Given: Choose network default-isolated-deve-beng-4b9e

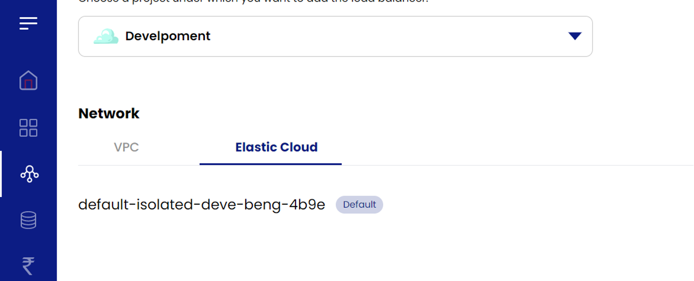Looking at the screenshot, I should [x=201, y=205].
